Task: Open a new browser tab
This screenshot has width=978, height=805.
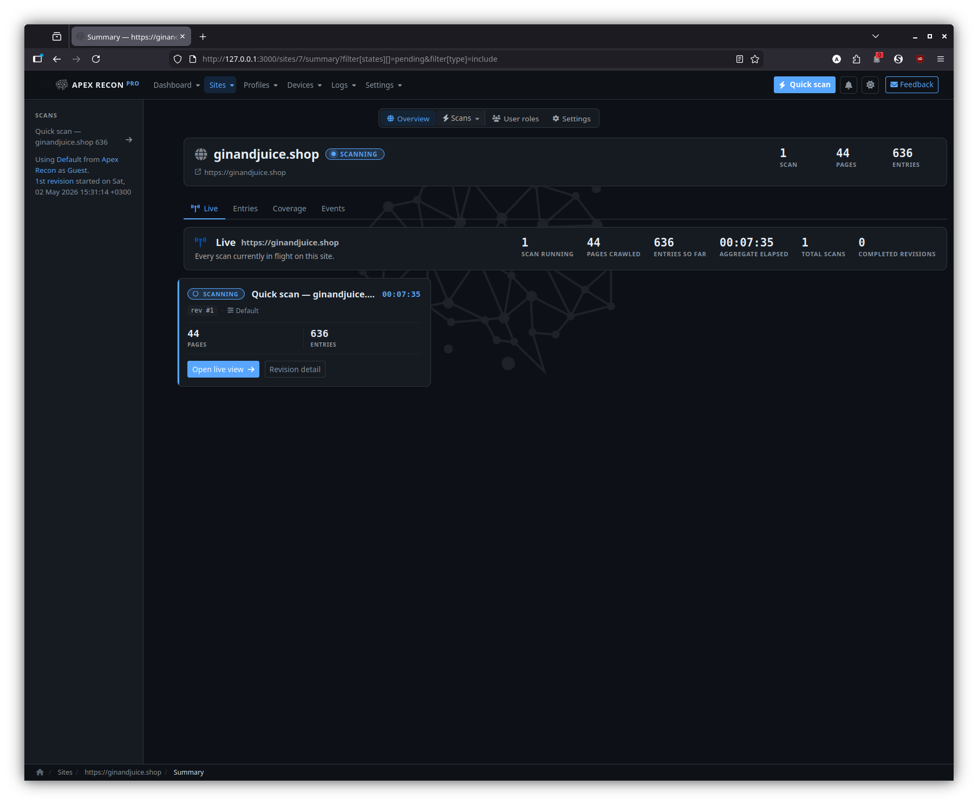Action: click(x=203, y=37)
